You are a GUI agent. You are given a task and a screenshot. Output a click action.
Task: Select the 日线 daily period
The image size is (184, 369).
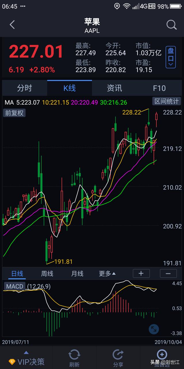coord(17,274)
